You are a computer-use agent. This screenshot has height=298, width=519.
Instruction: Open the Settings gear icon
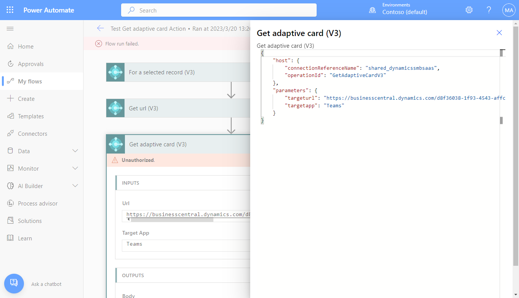(x=469, y=10)
